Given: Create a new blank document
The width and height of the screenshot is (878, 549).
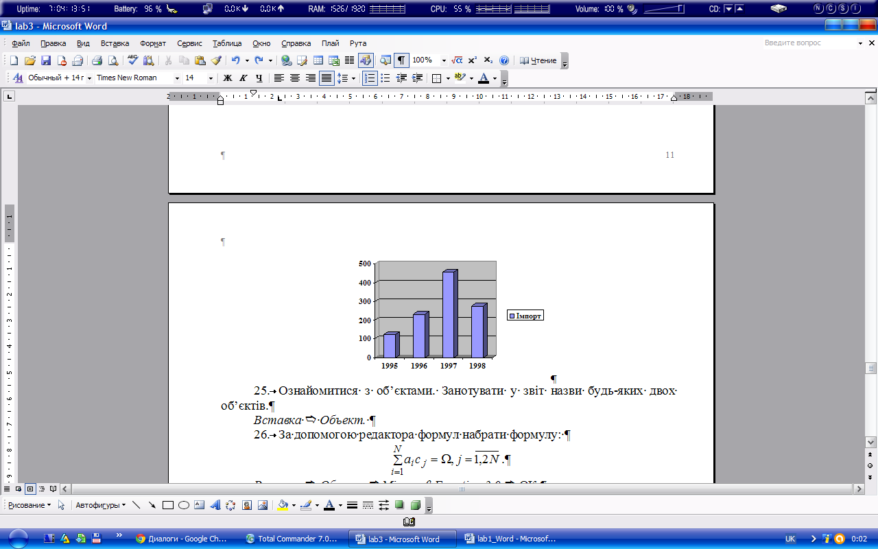Looking at the screenshot, I should (x=14, y=60).
